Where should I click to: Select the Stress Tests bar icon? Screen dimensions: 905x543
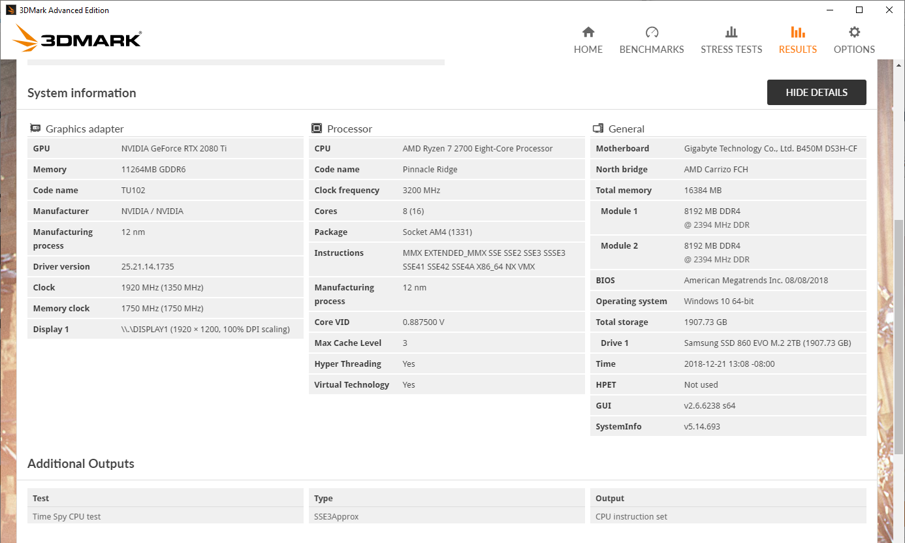[x=731, y=32]
